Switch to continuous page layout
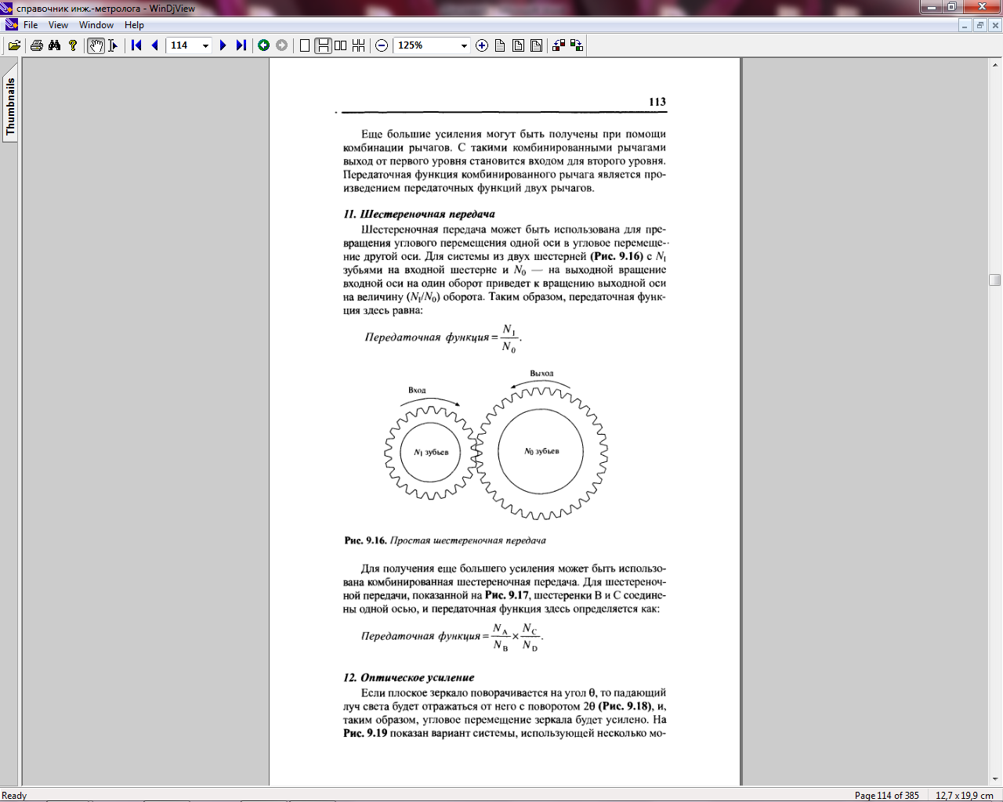This screenshot has height=802, width=1003. pyautogui.click(x=323, y=45)
